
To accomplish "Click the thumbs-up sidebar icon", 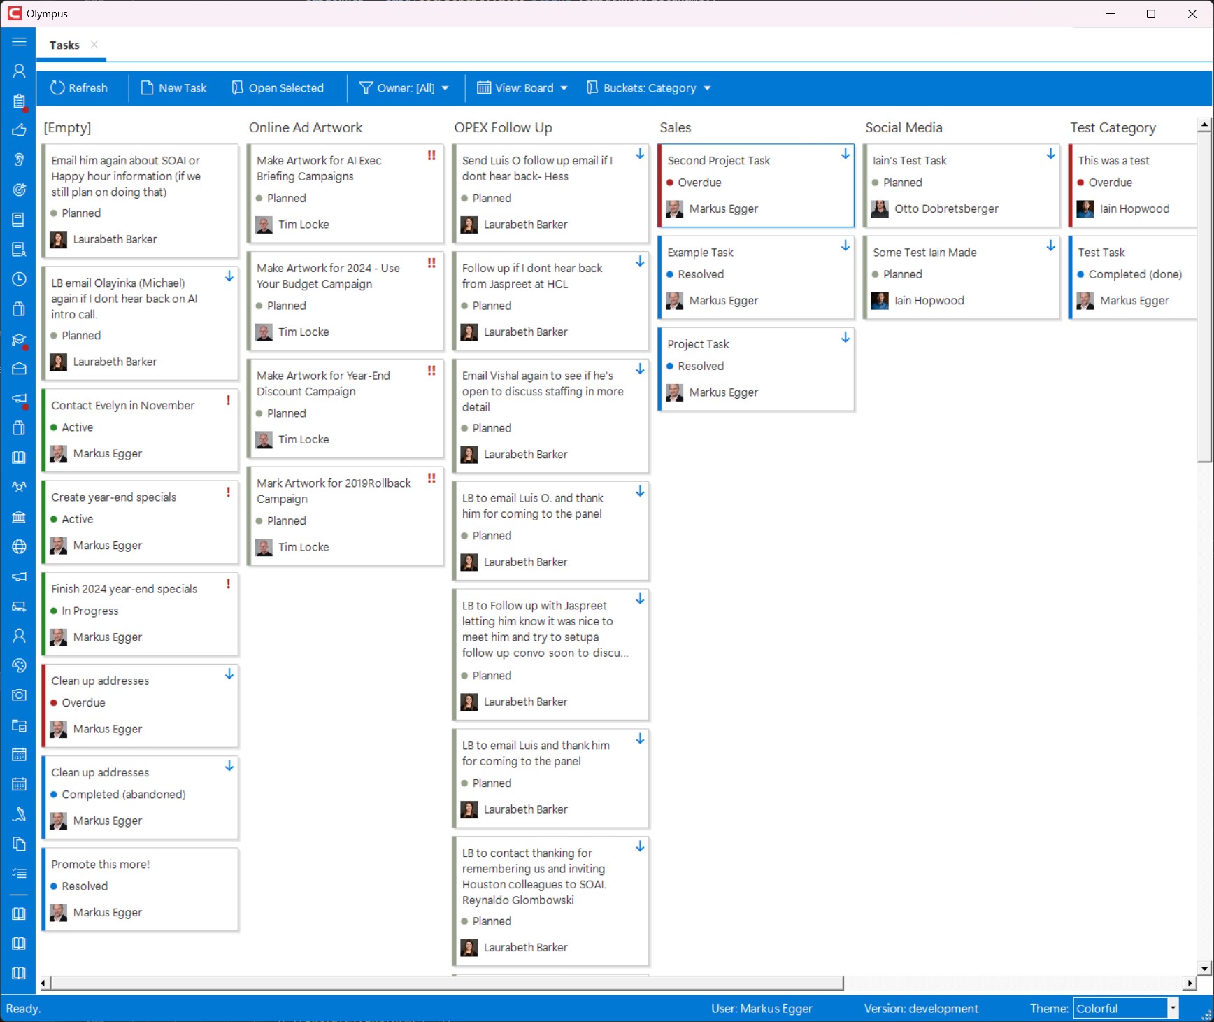I will tap(19, 130).
